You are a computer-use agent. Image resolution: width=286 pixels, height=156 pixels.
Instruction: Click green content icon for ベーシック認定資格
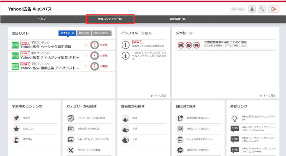15,45
